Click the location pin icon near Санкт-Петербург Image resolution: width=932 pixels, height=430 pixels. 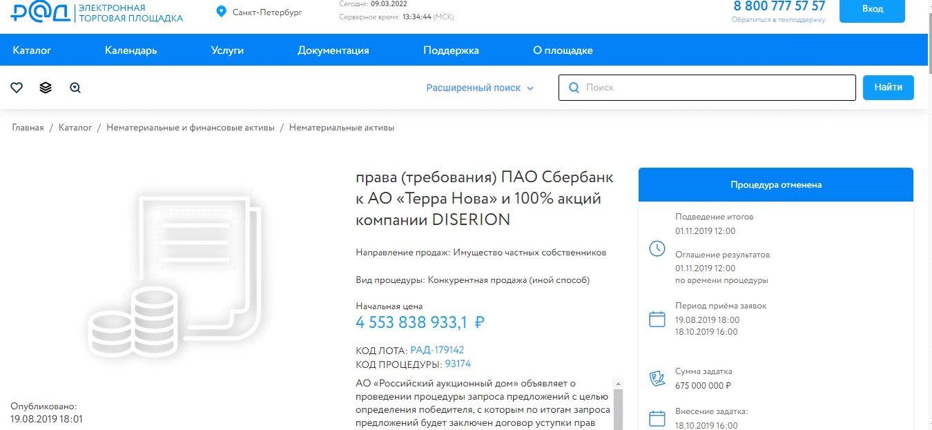(x=222, y=12)
